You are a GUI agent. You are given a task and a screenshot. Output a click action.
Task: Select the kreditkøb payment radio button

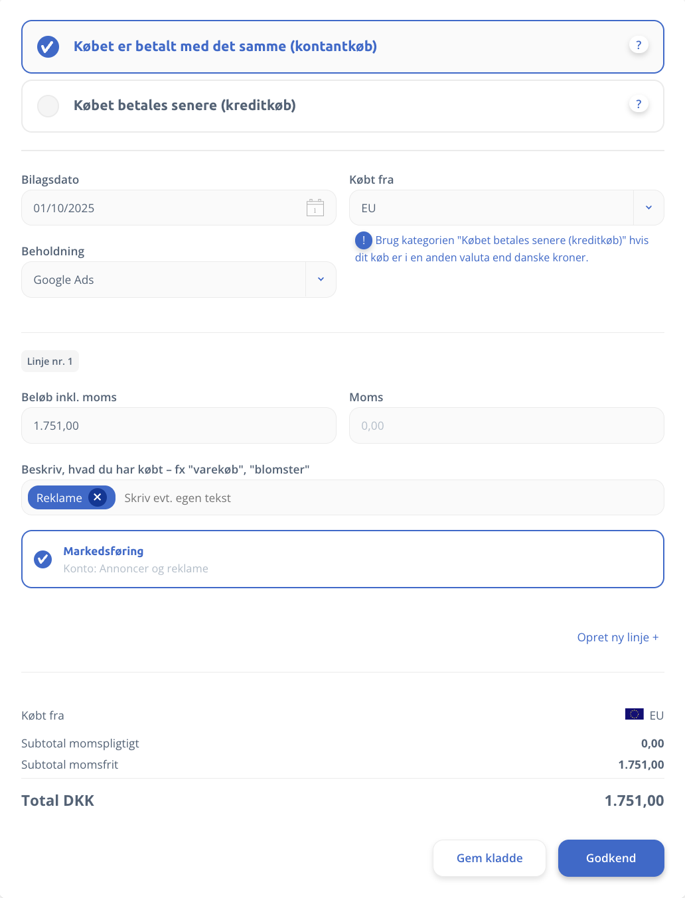[x=48, y=105]
